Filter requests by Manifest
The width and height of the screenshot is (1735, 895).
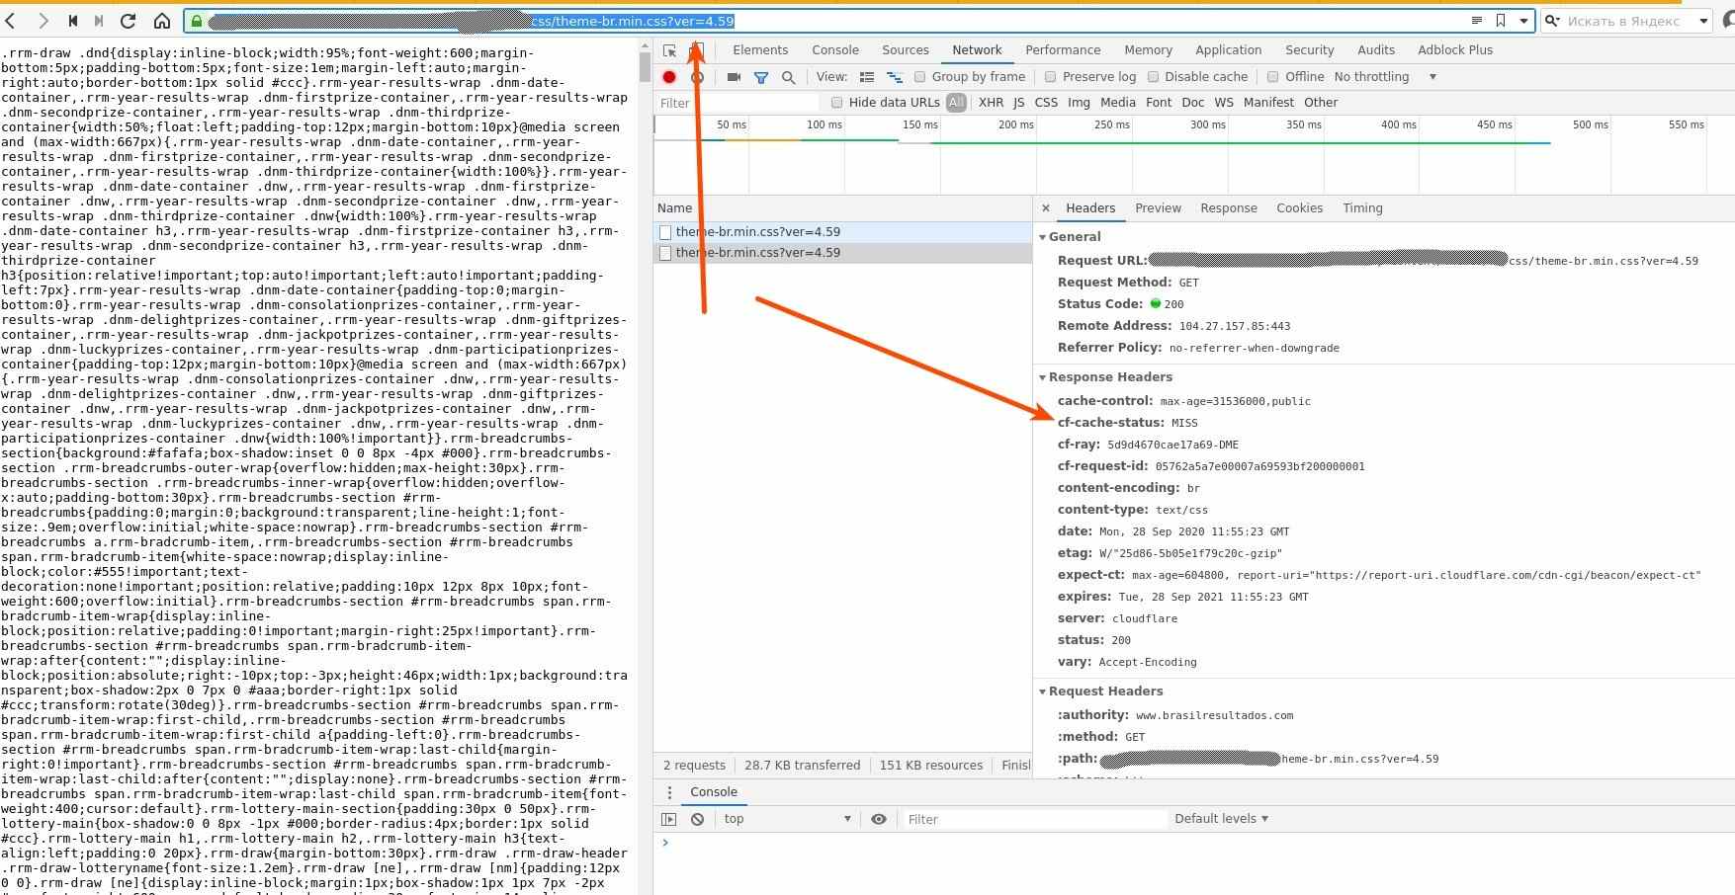(1268, 103)
